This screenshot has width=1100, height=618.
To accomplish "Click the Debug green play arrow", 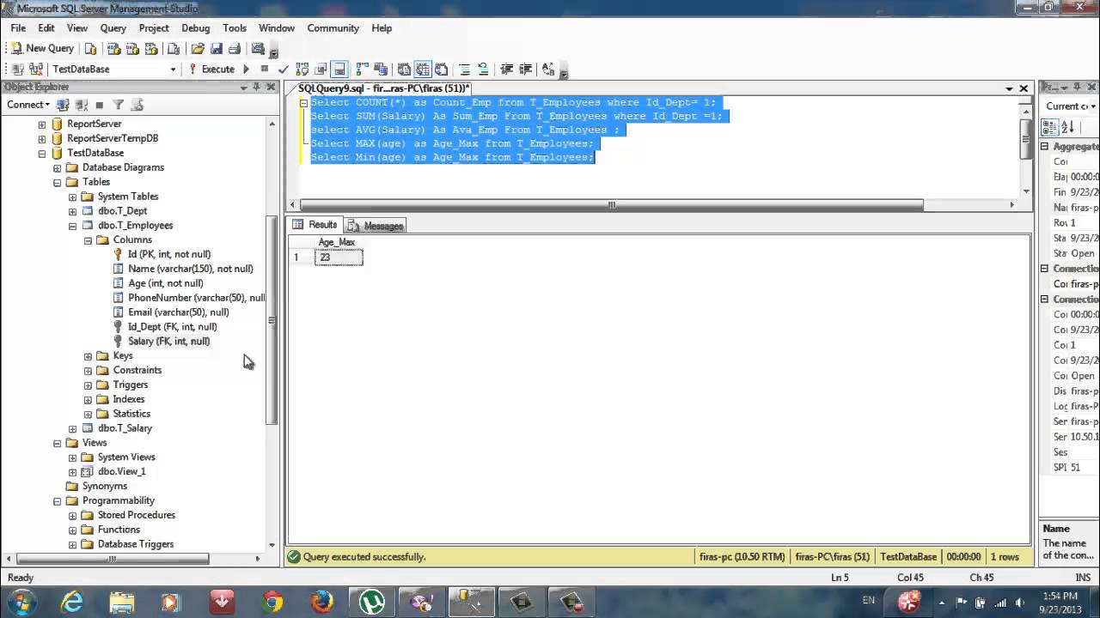I will coord(246,69).
